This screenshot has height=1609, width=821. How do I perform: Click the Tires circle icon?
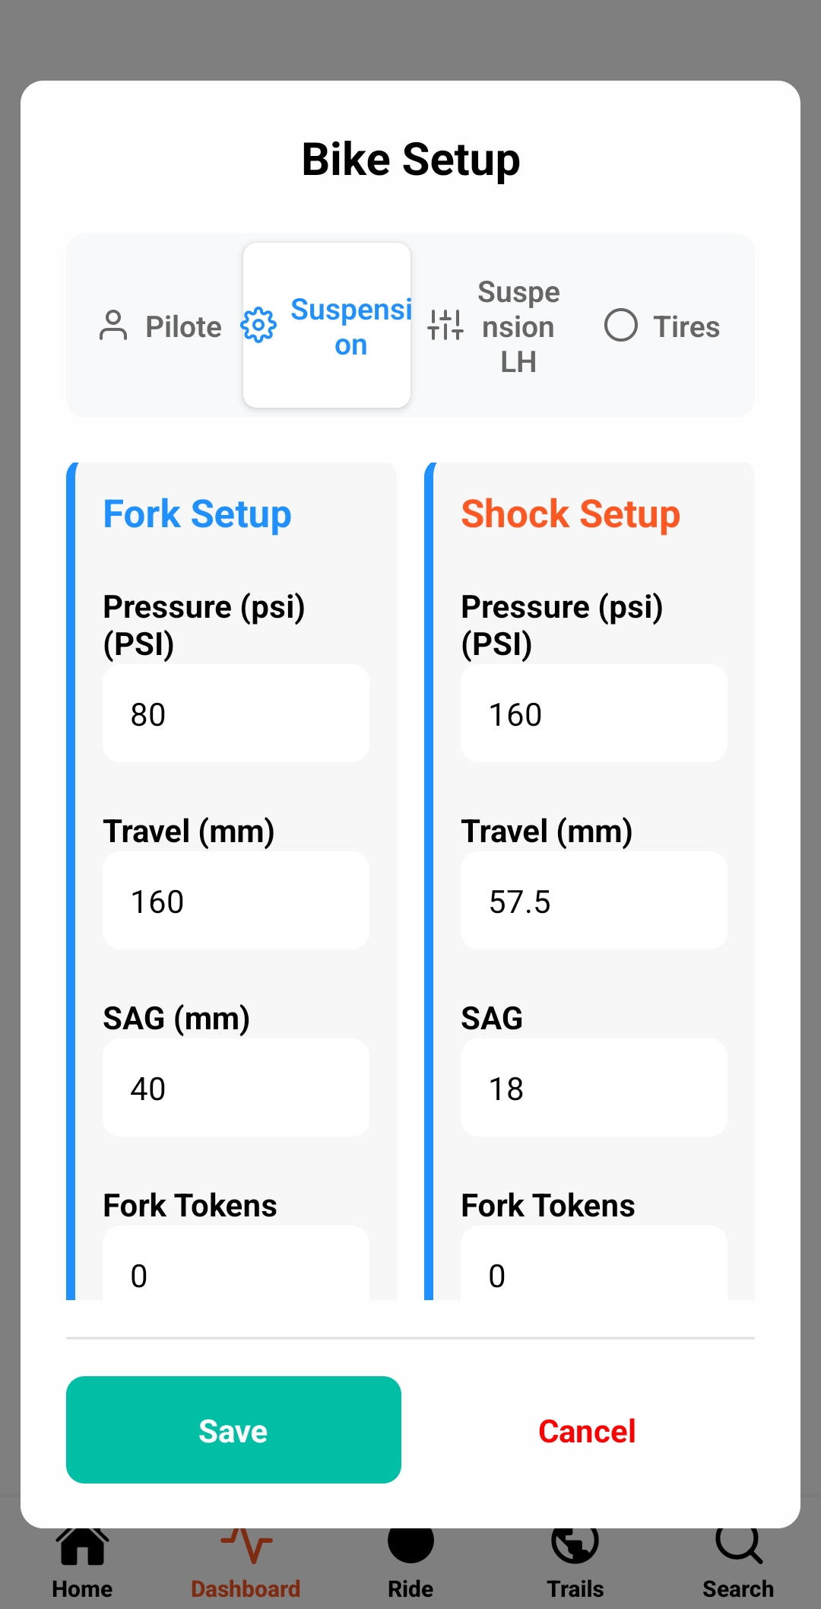[x=621, y=326]
